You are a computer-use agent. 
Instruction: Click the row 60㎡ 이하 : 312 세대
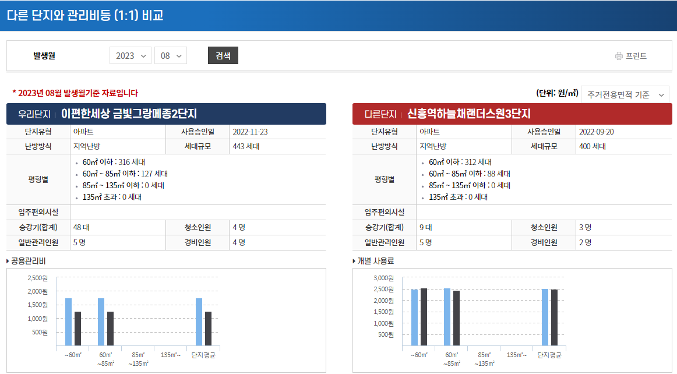[x=460, y=162]
